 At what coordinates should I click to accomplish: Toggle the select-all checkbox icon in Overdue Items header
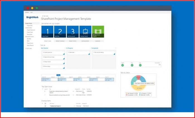45,103
